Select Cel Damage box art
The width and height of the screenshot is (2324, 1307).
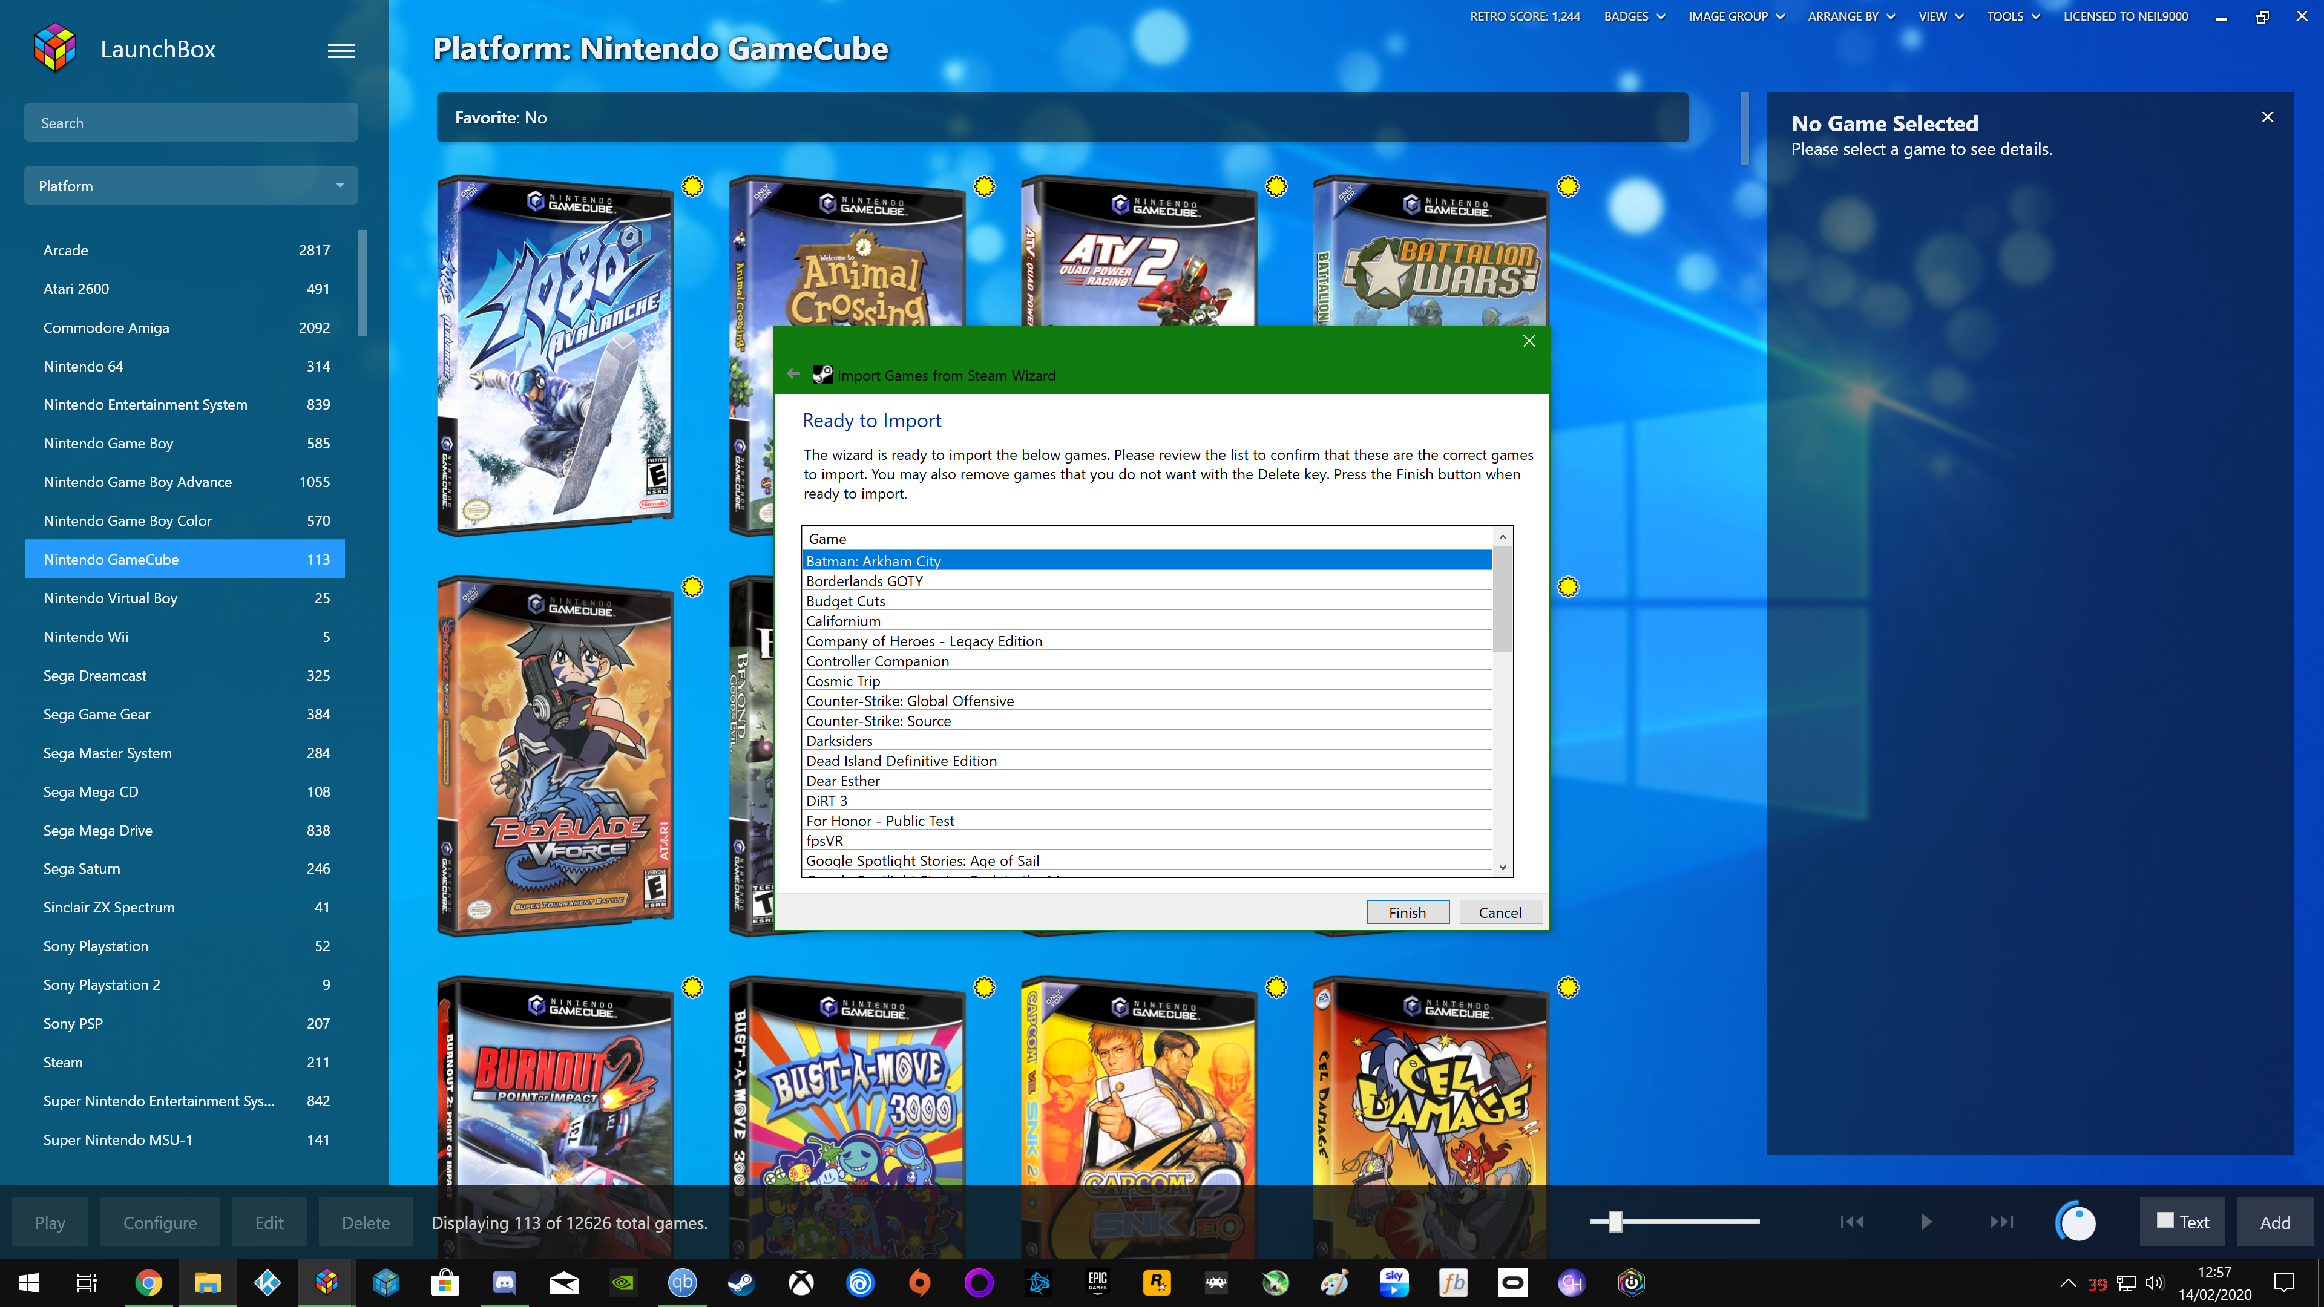click(1431, 1116)
